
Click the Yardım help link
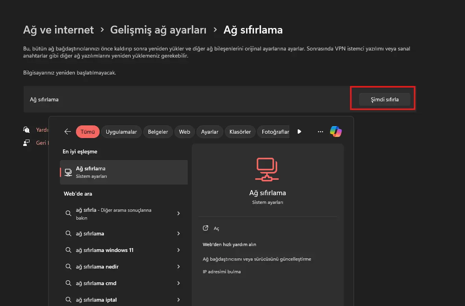[42, 130]
